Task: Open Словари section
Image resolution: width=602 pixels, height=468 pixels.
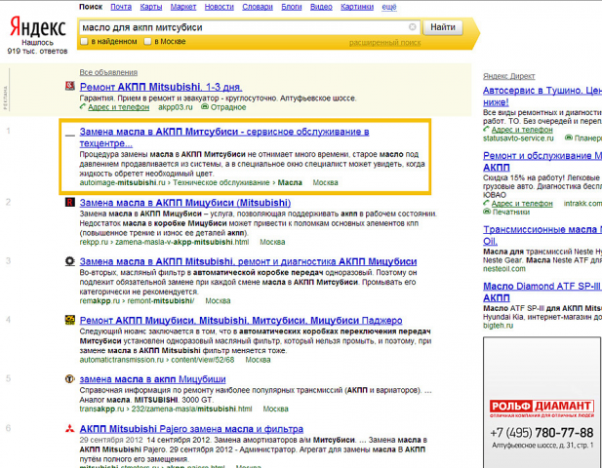Action: 258,7
